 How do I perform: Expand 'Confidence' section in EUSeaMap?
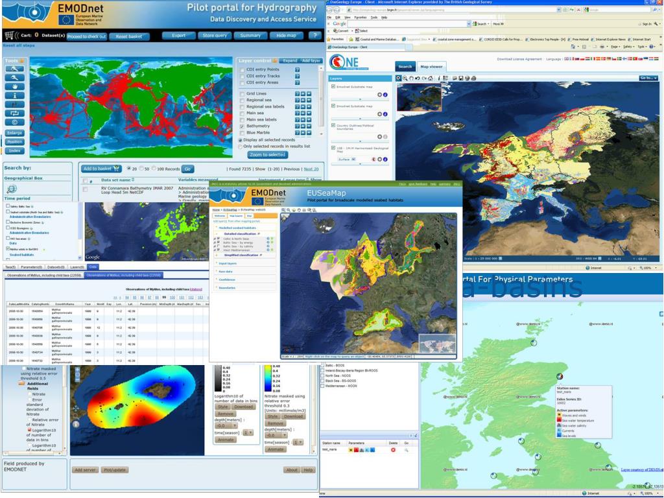click(x=227, y=279)
